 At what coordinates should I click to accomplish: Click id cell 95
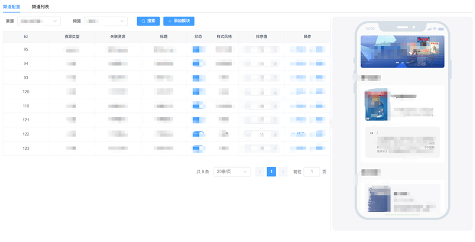click(x=26, y=49)
